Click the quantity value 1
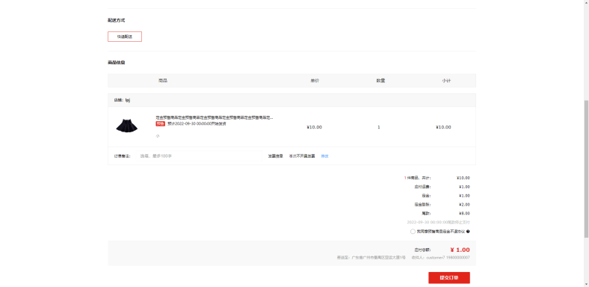The image size is (589, 287). 379,127
